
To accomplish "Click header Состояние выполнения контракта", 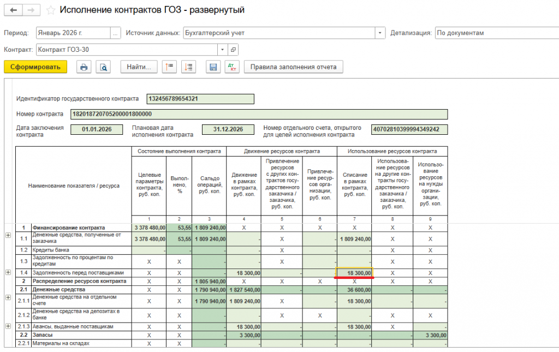I will click(x=179, y=151).
